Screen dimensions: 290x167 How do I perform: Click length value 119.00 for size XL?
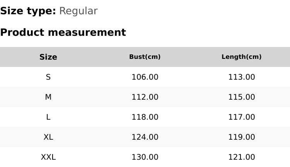coord(242,137)
